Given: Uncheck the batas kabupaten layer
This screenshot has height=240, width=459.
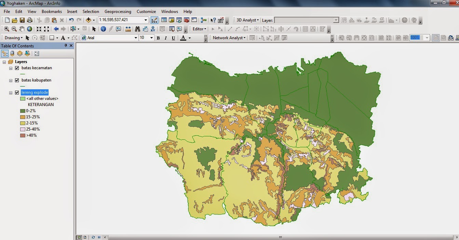Looking at the screenshot, I should coord(17,80).
